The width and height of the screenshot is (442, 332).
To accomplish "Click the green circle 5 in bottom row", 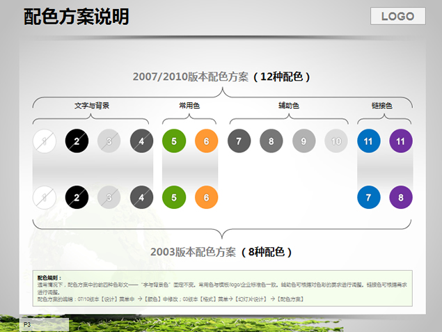I will (174, 197).
